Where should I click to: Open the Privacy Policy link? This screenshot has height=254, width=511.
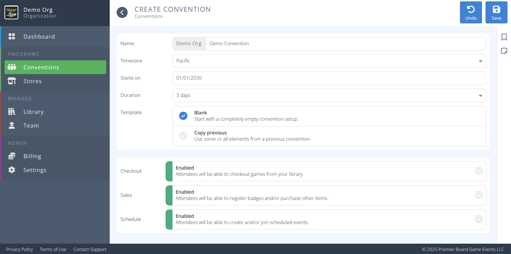click(x=19, y=249)
